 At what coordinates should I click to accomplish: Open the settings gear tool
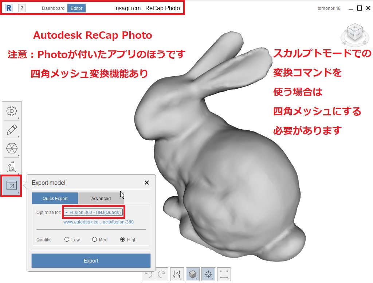tap(12, 111)
